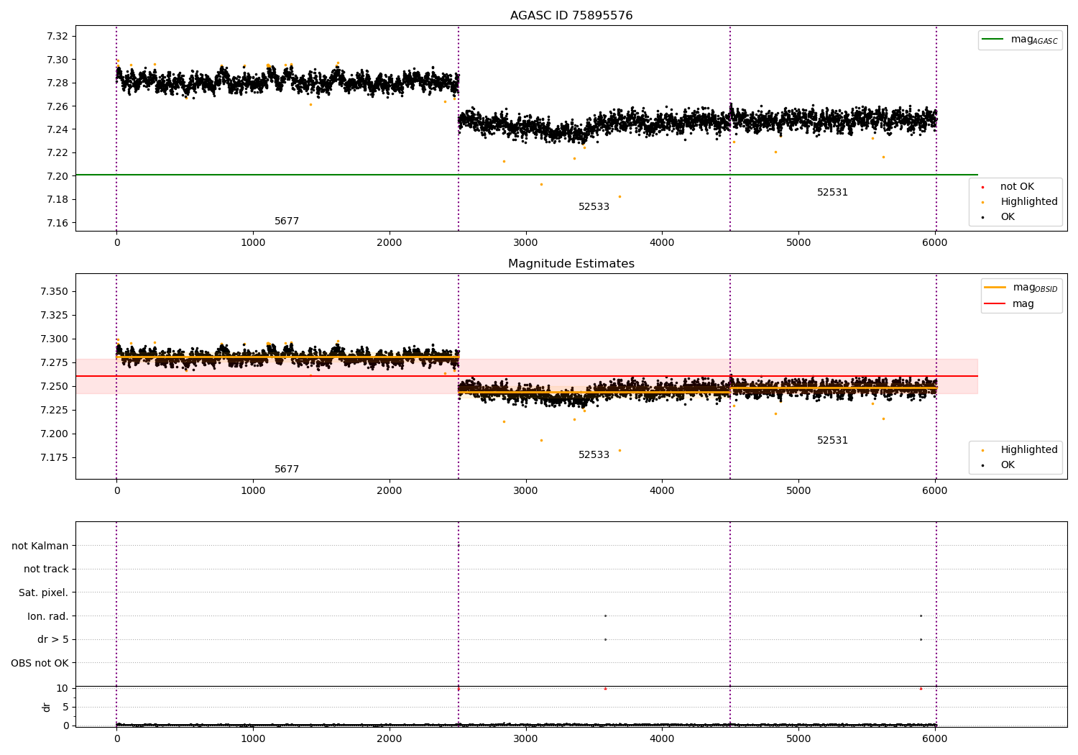
Task: Click the 'Highlighted' legend entry in top plot
Action: (1029, 202)
